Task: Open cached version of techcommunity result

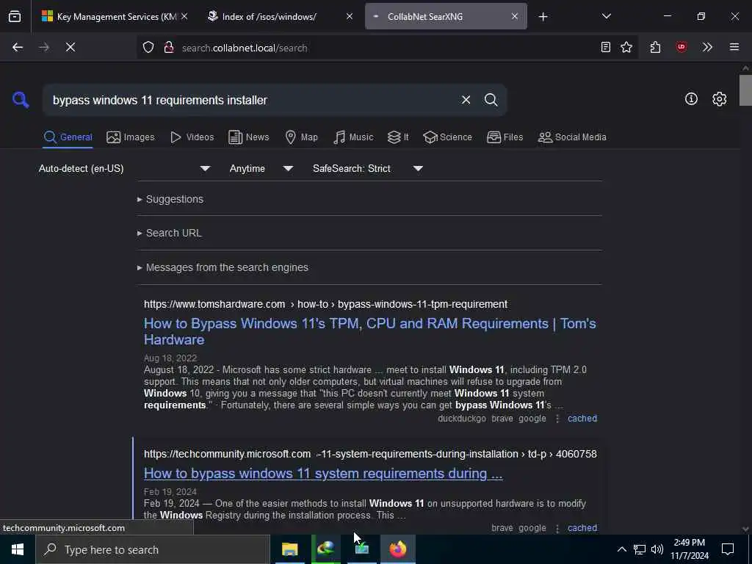Action: tap(582, 527)
